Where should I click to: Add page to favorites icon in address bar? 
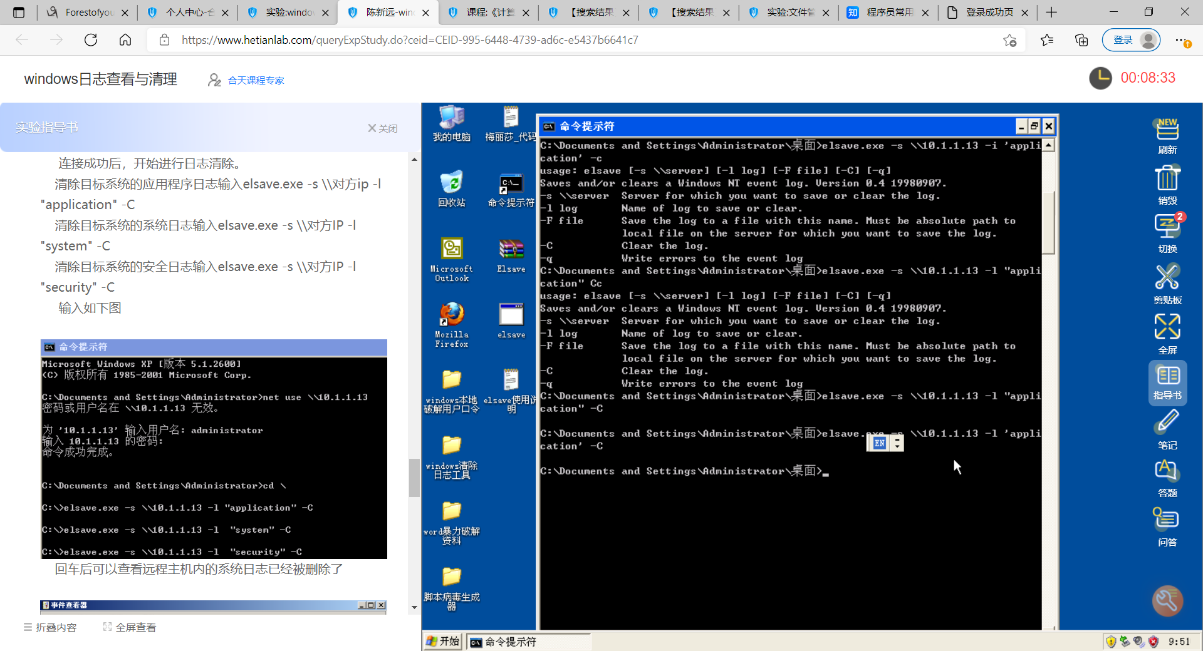1009,40
